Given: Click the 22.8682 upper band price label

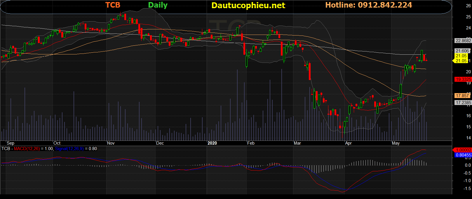Looking at the screenshot, I should (463, 41).
